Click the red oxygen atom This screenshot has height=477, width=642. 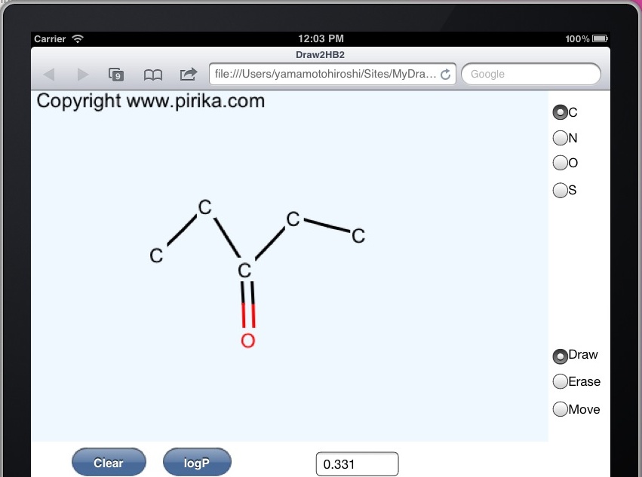click(248, 341)
